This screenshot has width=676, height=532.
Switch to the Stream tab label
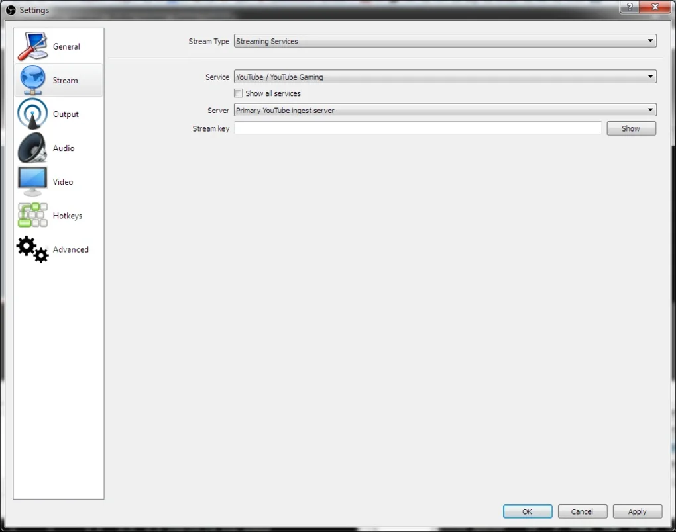[65, 81]
